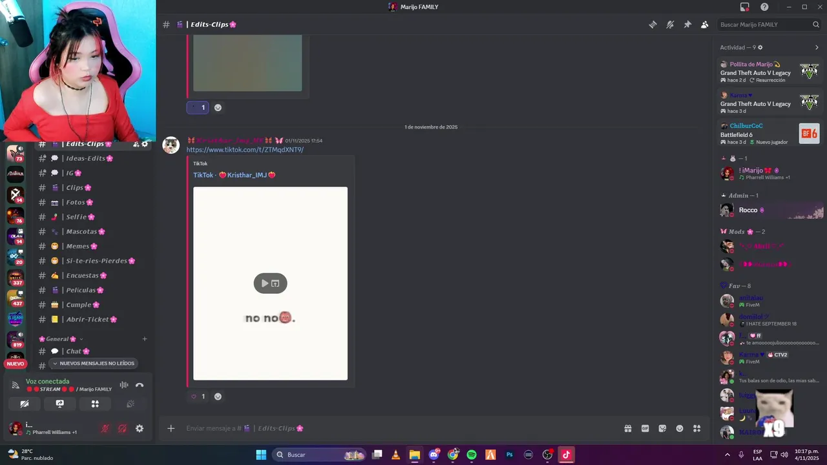Undeafen the headphones
Image resolution: width=827 pixels, height=465 pixels.
pyautogui.click(x=122, y=428)
